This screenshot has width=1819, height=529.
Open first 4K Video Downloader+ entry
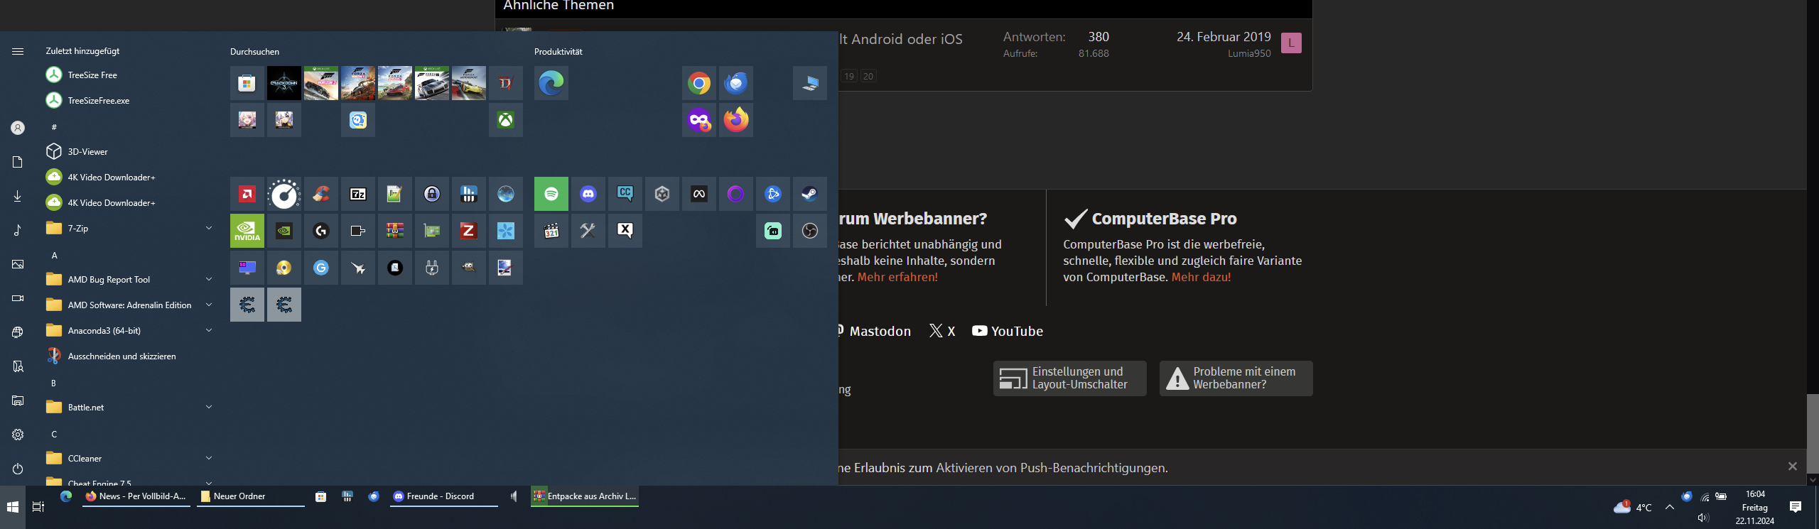129,177
